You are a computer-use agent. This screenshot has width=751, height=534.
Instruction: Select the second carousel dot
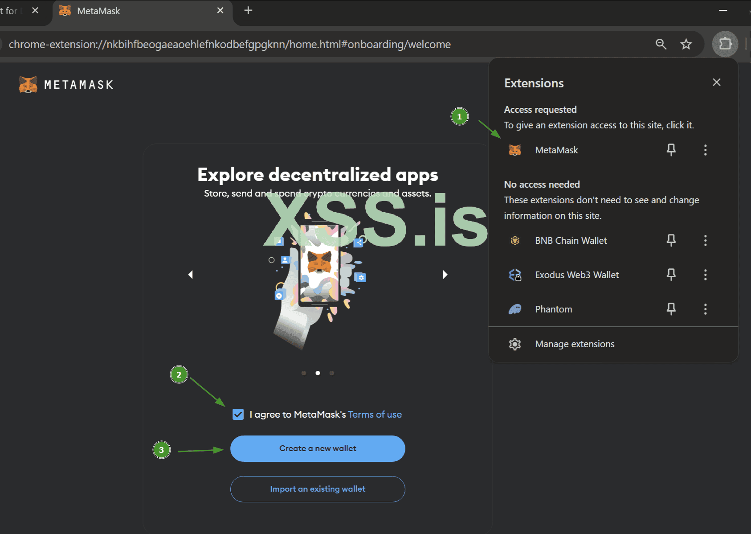pos(318,373)
